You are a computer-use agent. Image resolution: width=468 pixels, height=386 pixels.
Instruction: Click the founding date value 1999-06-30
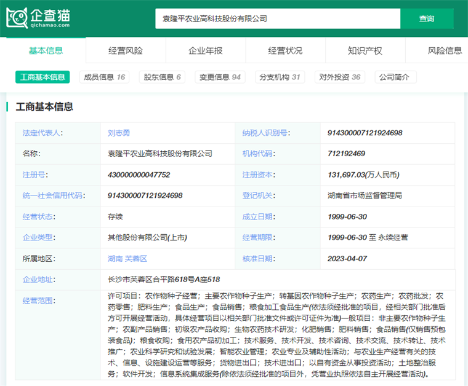point(347,216)
